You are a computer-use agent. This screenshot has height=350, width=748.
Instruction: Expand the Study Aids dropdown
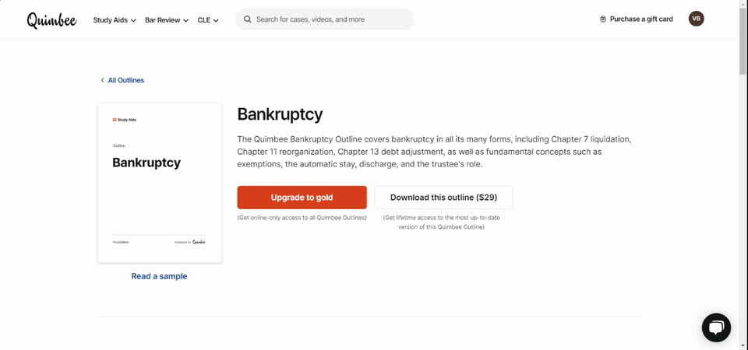[115, 20]
